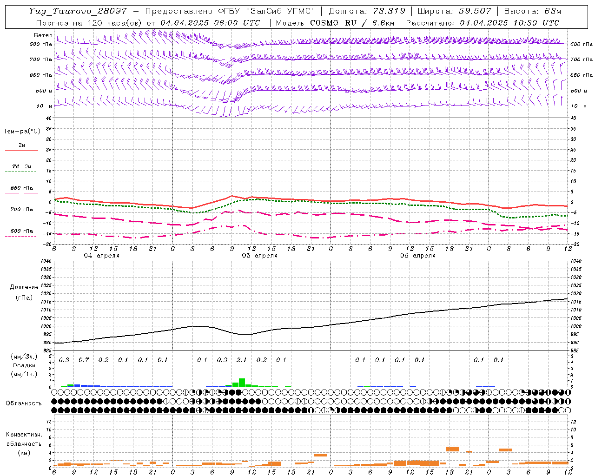Click the 05 апреля date label

pos(259,256)
